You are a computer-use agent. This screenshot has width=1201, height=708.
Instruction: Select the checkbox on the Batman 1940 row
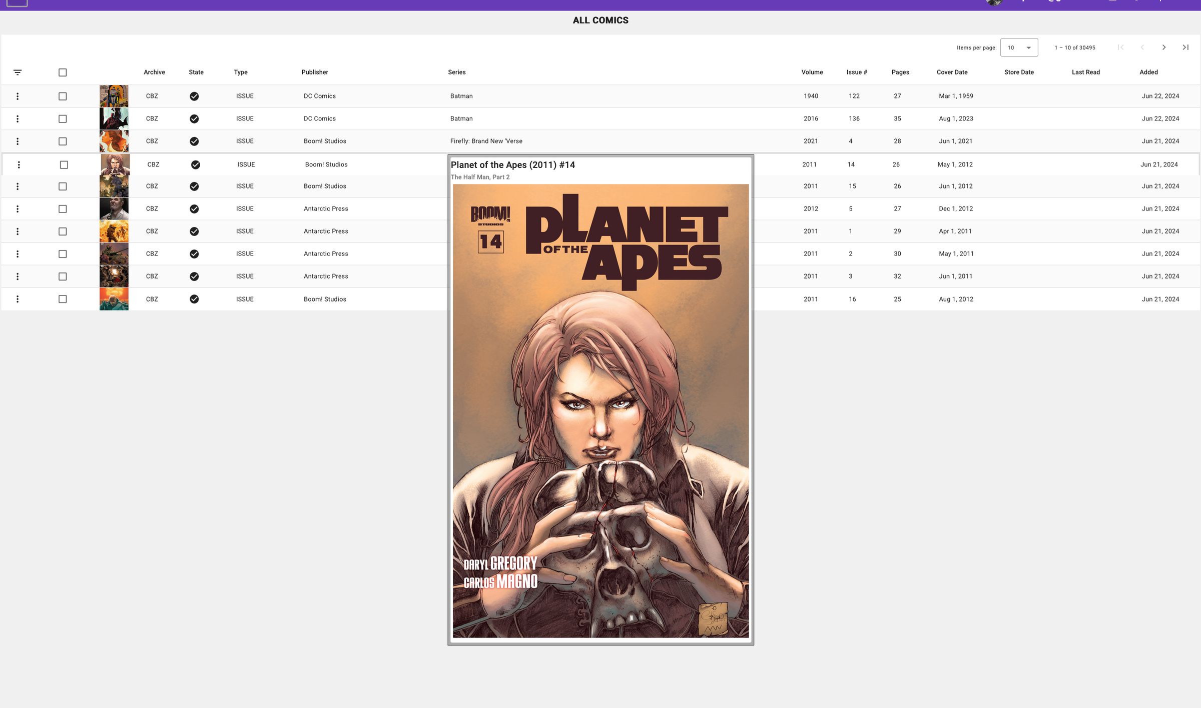point(63,96)
